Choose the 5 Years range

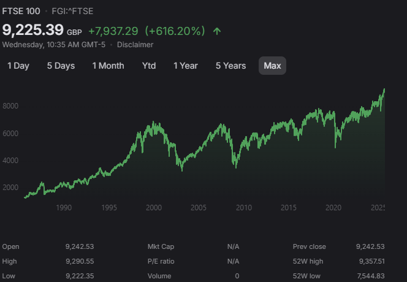pyautogui.click(x=230, y=66)
